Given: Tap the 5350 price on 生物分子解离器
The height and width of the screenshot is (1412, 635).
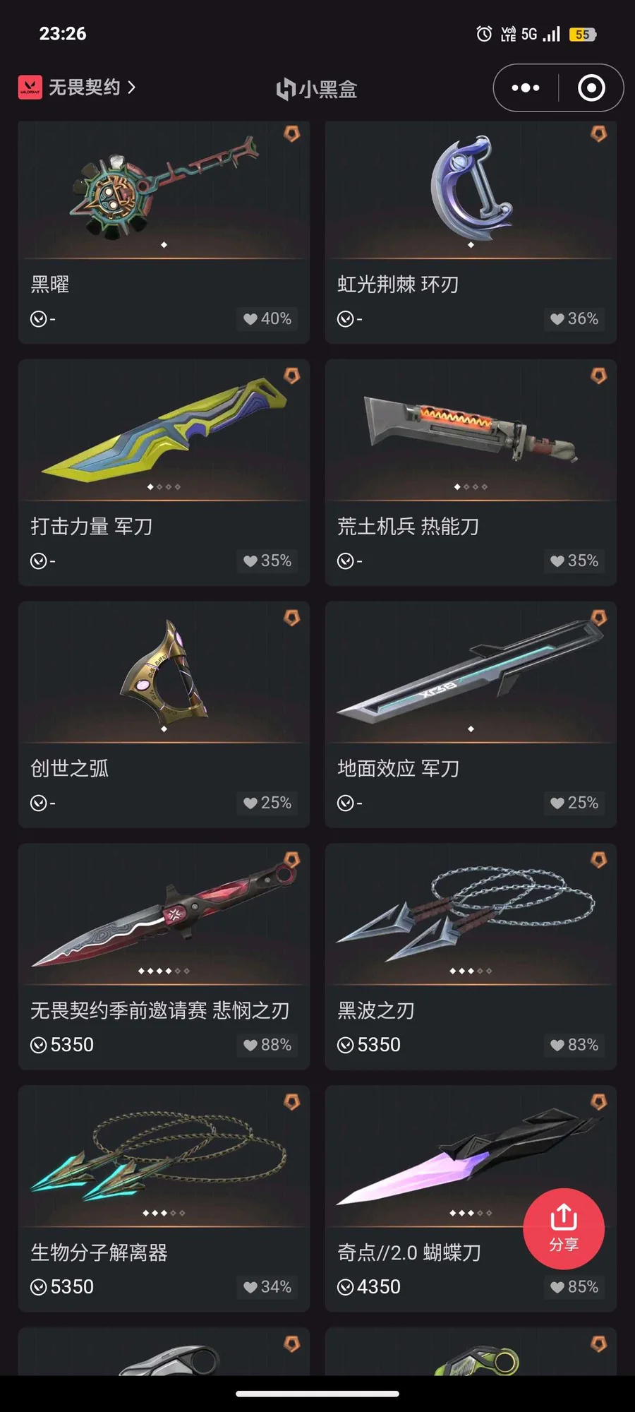Looking at the screenshot, I should click(62, 1287).
